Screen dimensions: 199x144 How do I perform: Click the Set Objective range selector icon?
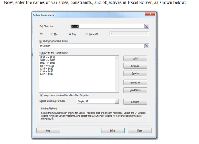click(x=146, y=26)
